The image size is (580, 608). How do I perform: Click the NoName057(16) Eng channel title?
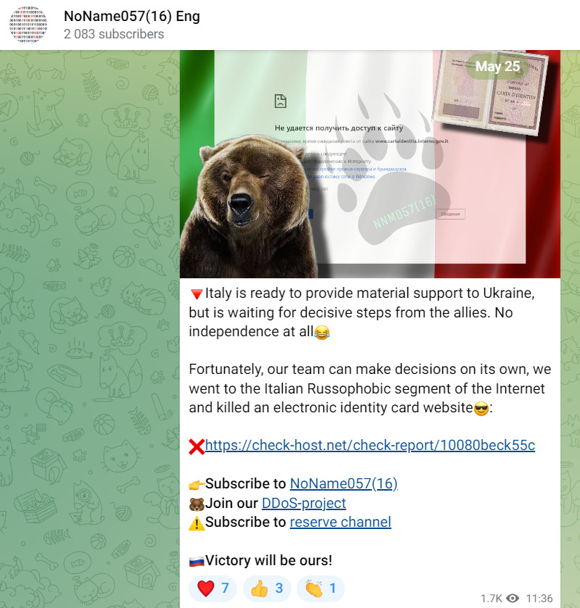(x=132, y=16)
